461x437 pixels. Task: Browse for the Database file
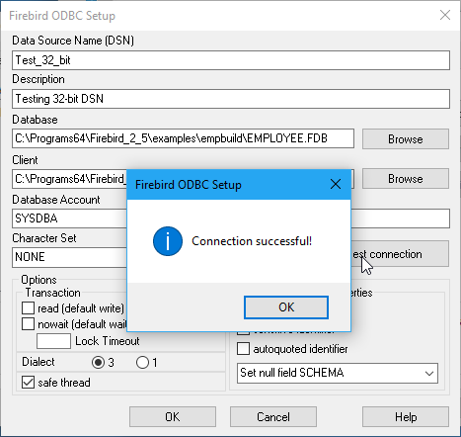(406, 139)
